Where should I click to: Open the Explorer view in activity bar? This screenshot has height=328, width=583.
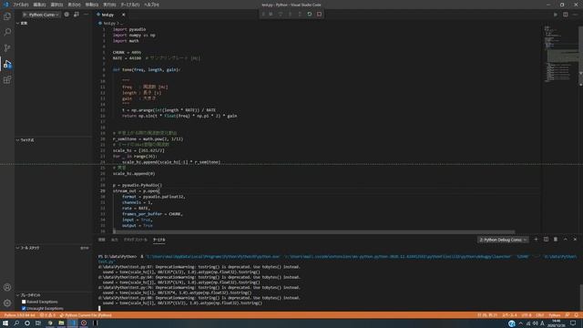pyautogui.click(x=7, y=16)
